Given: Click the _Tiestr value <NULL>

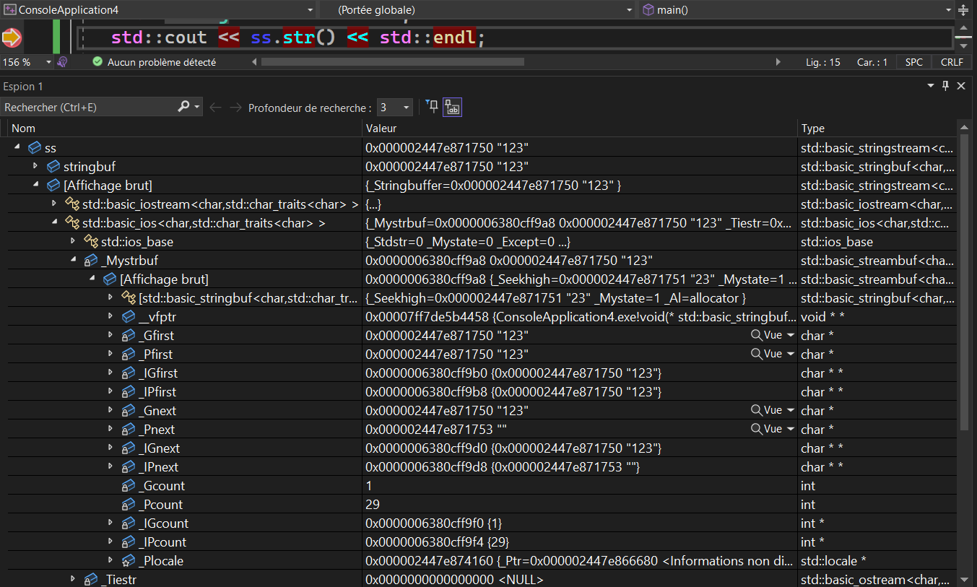Looking at the screenshot, I should pyautogui.click(x=453, y=580).
